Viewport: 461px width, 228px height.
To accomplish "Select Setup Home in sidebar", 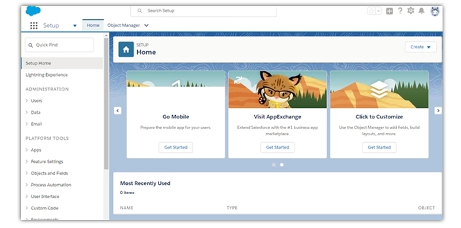I will coord(62,63).
